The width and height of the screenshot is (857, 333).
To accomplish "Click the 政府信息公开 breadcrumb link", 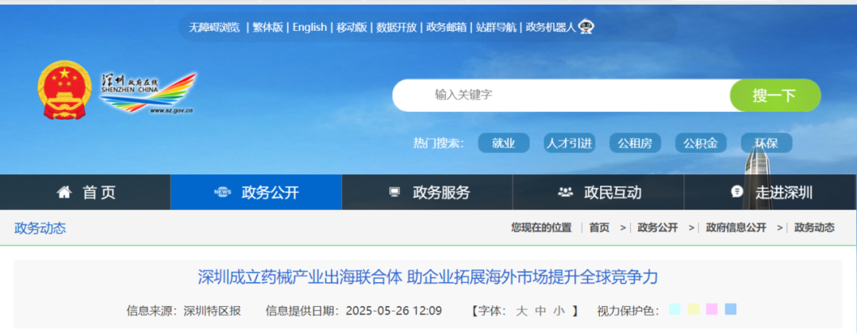I will click(x=736, y=228).
